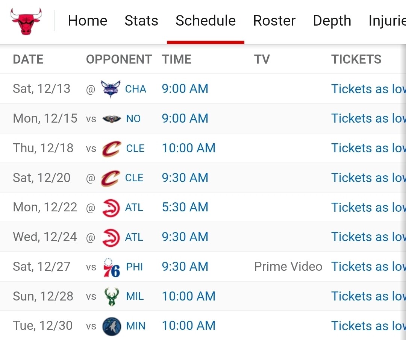Click the Milwaukee Bucks logo
406x340 pixels.
112,296
